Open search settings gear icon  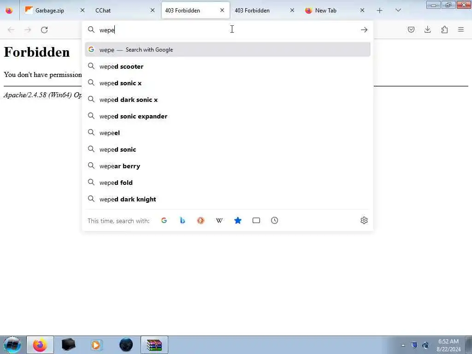coord(364,220)
